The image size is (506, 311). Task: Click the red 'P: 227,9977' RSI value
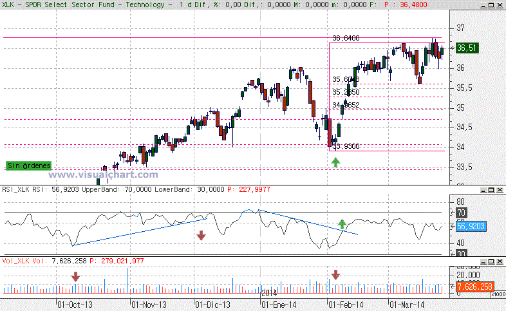click(x=248, y=189)
